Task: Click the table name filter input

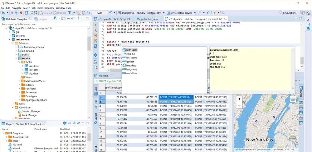Action: coord(46,24)
